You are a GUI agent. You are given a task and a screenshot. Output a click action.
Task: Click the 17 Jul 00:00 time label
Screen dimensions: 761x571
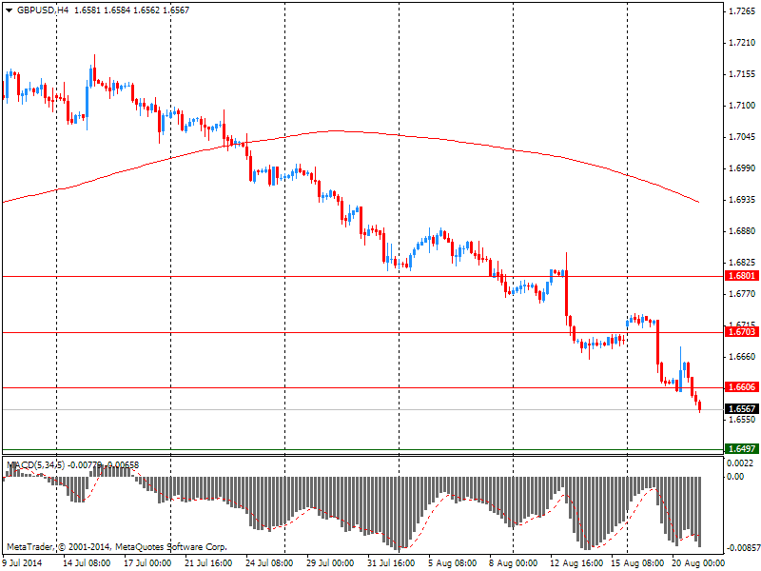147,563
